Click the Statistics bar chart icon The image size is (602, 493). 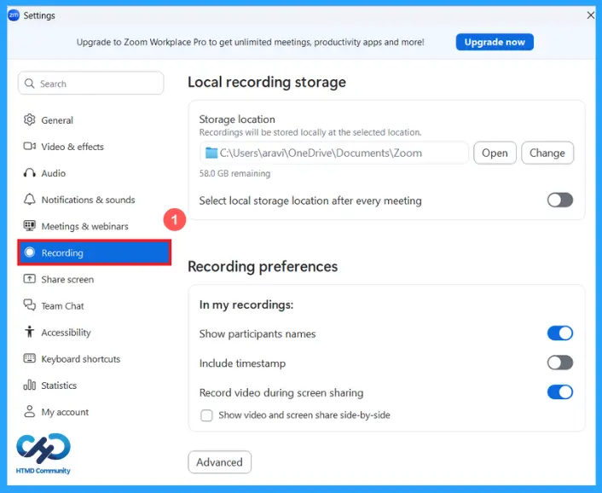click(x=30, y=385)
